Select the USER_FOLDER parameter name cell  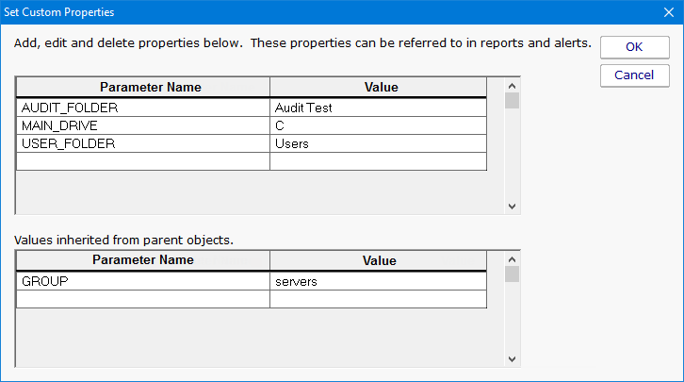click(143, 143)
